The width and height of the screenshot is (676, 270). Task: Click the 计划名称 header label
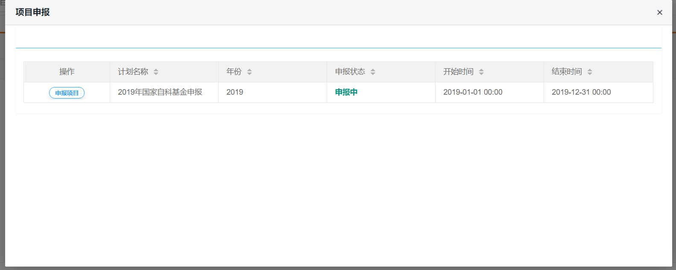point(133,72)
